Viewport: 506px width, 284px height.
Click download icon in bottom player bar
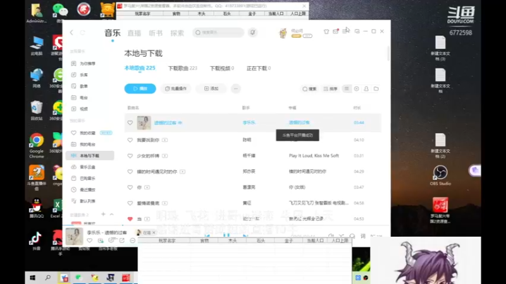pos(101,240)
